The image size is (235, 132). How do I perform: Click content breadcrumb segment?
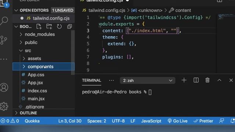(183, 10)
